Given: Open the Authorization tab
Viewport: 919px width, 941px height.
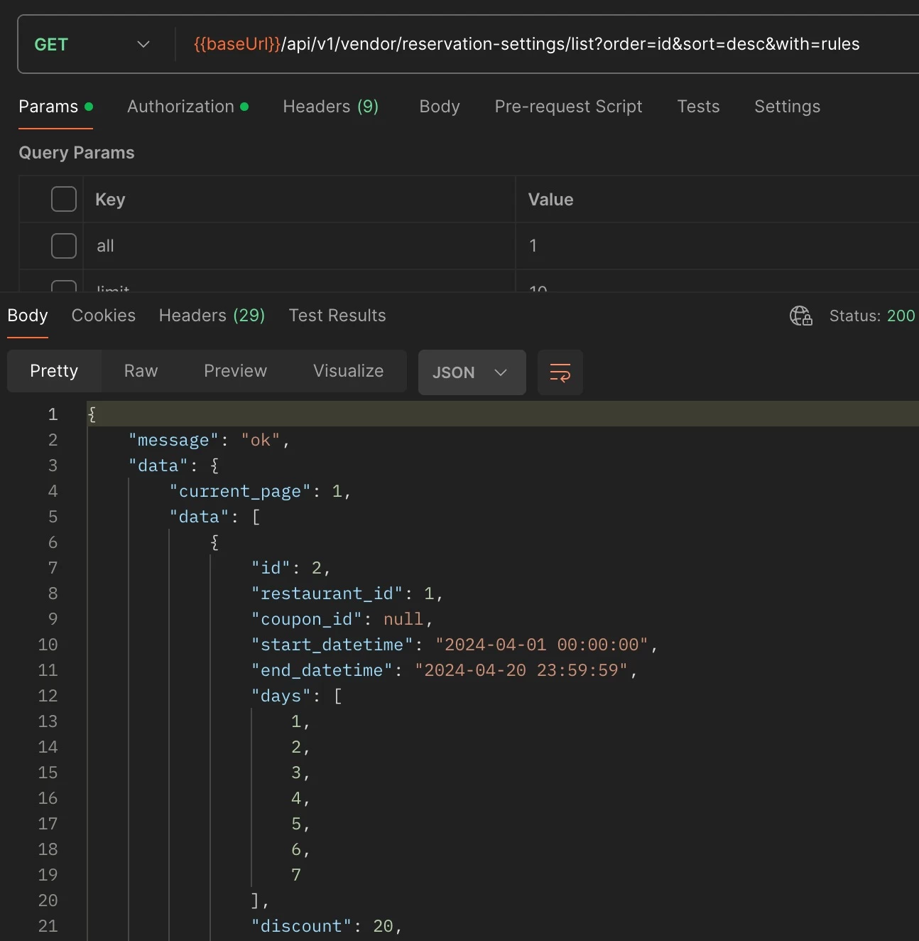Looking at the screenshot, I should [187, 107].
